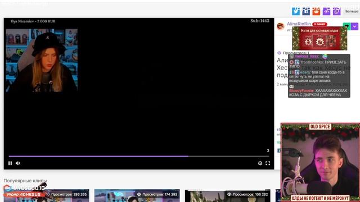Viewport: 360px width, 202px height.
Task: Share the clip via the Reddit icon
Action: click(316, 11)
